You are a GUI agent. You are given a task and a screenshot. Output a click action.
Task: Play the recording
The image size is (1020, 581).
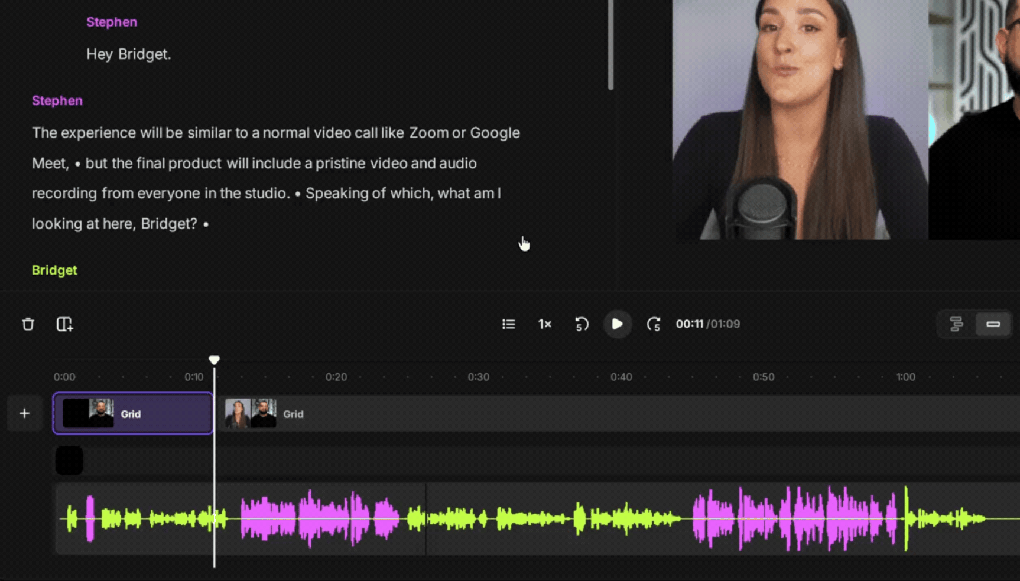[617, 324]
